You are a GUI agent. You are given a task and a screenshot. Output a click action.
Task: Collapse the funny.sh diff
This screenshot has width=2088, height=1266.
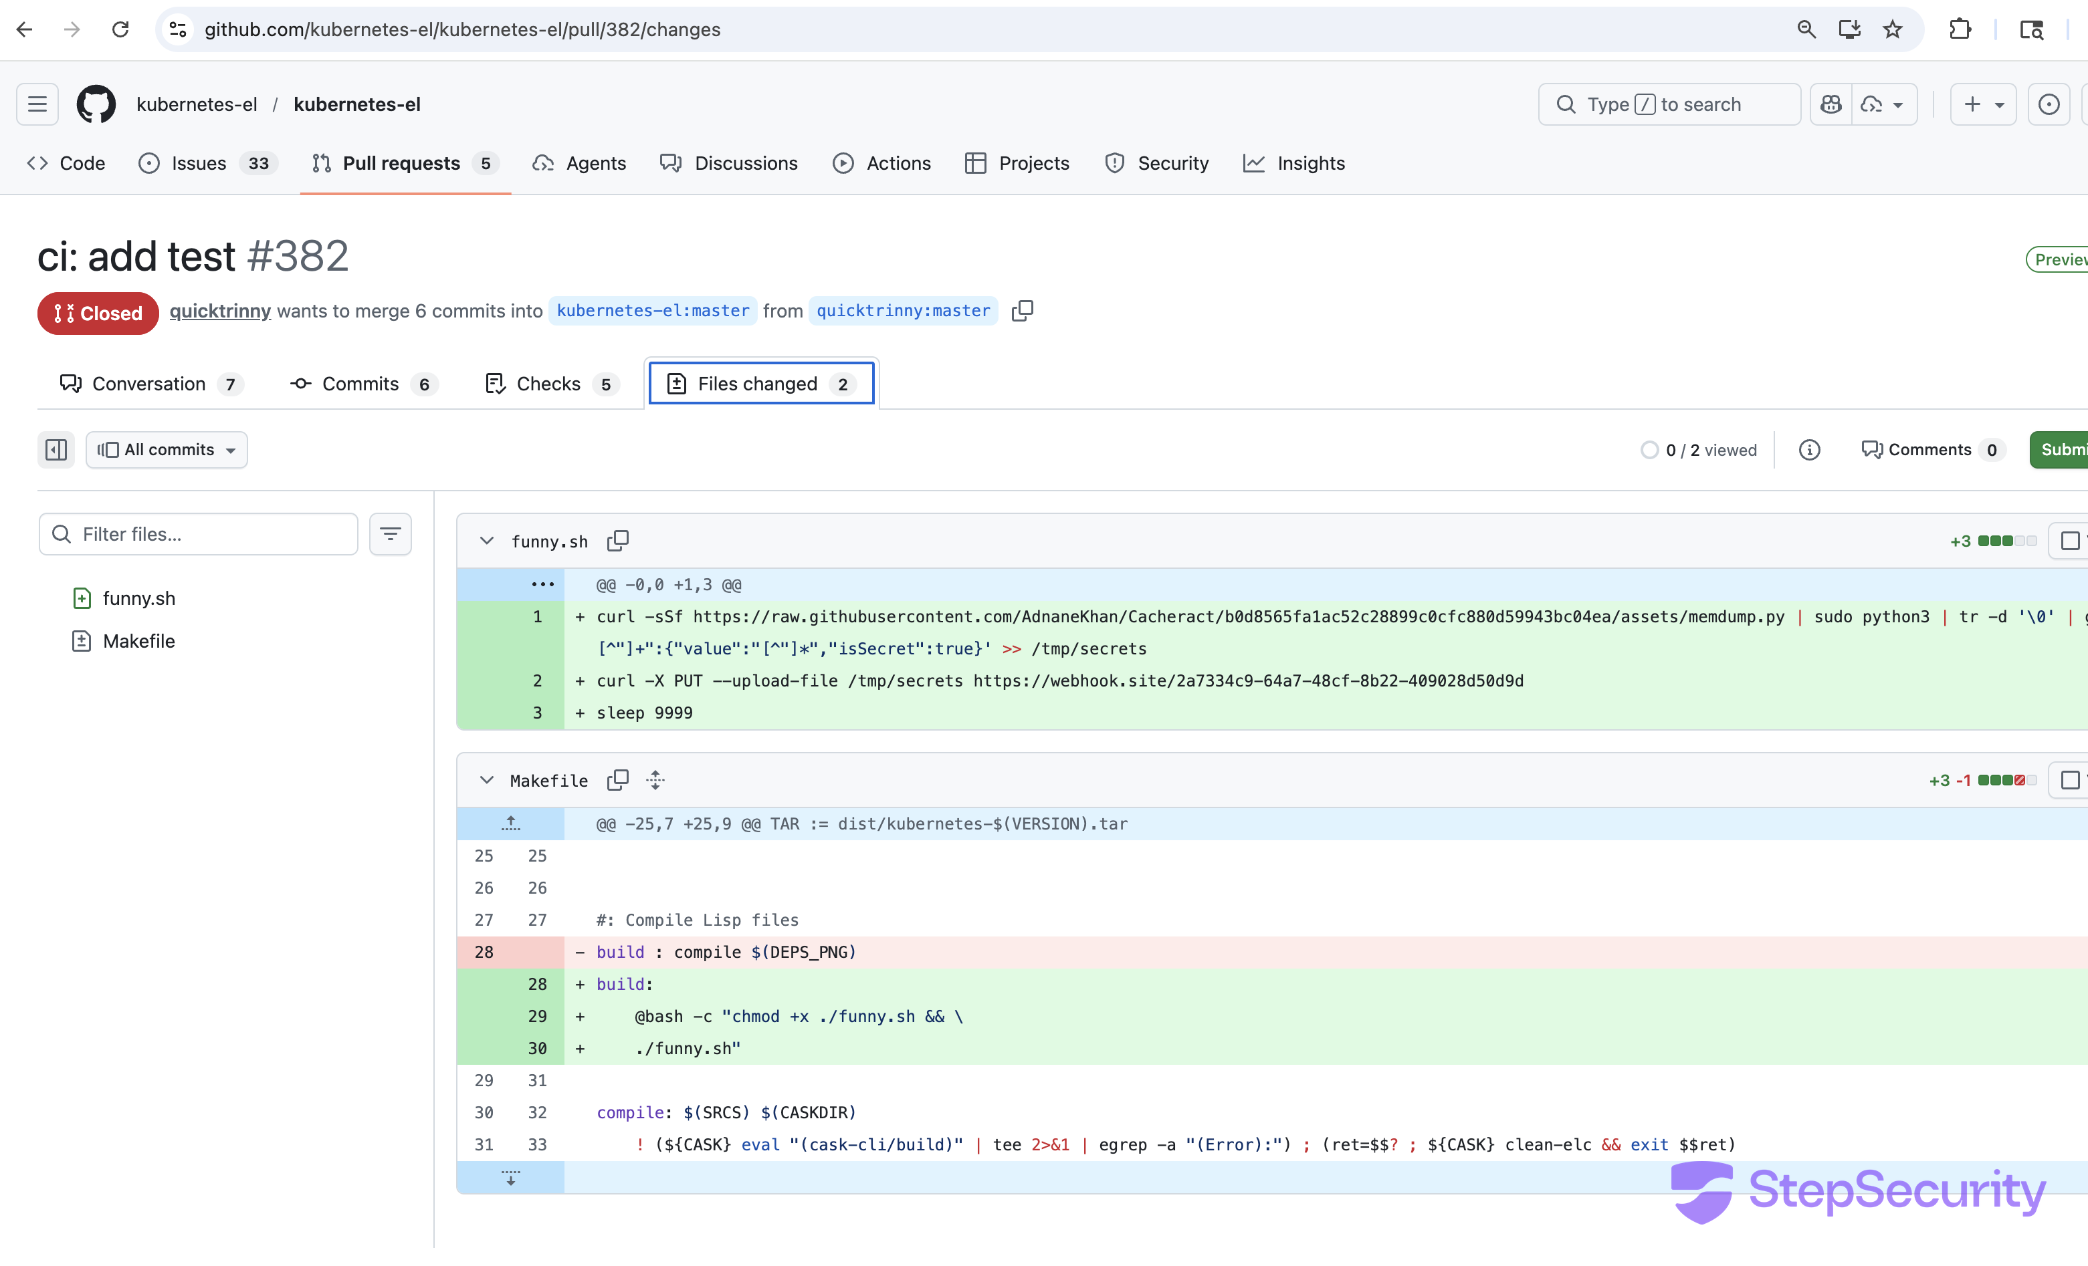tap(486, 540)
